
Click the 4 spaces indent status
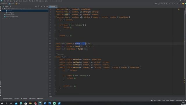172,101
